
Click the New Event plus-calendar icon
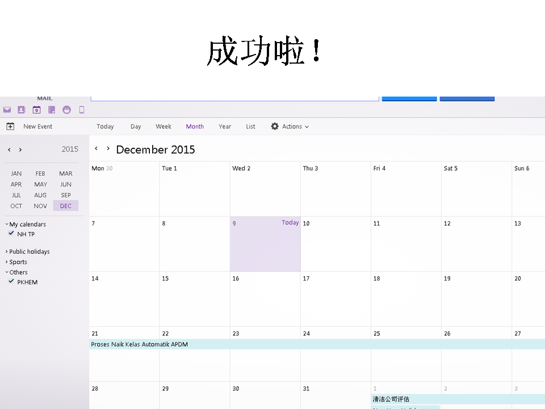10,126
